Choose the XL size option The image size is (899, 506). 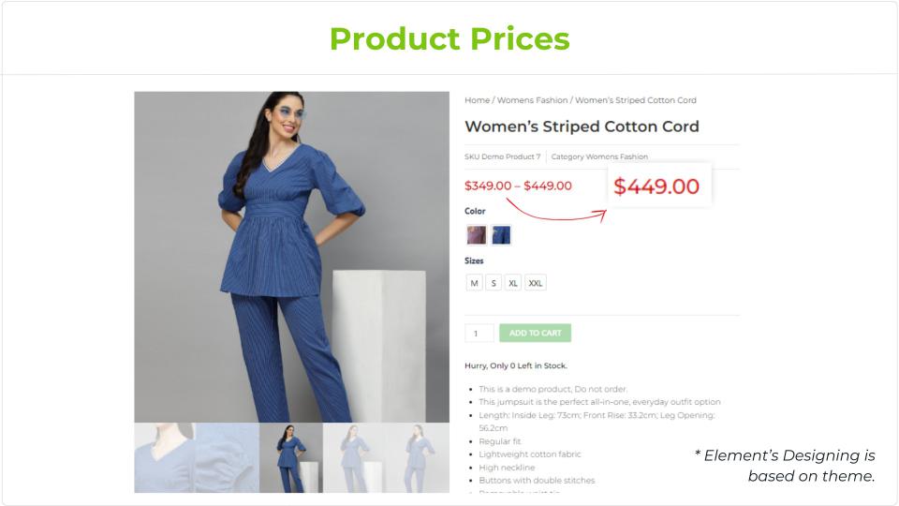click(x=513, y=283)
